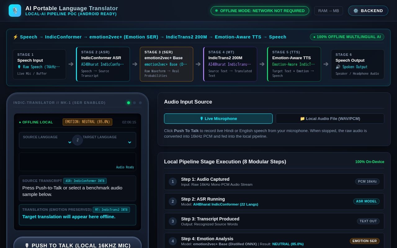Click the Emotion: Neutral (85.0%) badge
This screenshot has width=397, height=248.
pyautogui.click(x=87, y=122)
